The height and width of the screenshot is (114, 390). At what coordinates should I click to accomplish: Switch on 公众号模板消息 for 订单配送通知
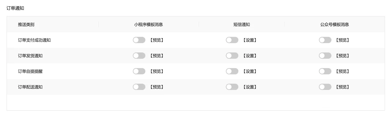click(x=325, y=87)
